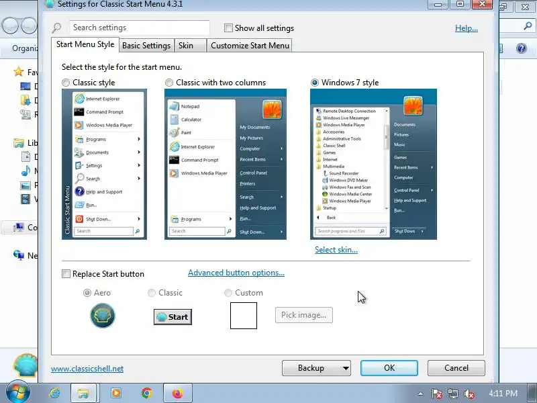Click the Favorites star icon in Explorer window
537x403 pixels.
(19, 72)
